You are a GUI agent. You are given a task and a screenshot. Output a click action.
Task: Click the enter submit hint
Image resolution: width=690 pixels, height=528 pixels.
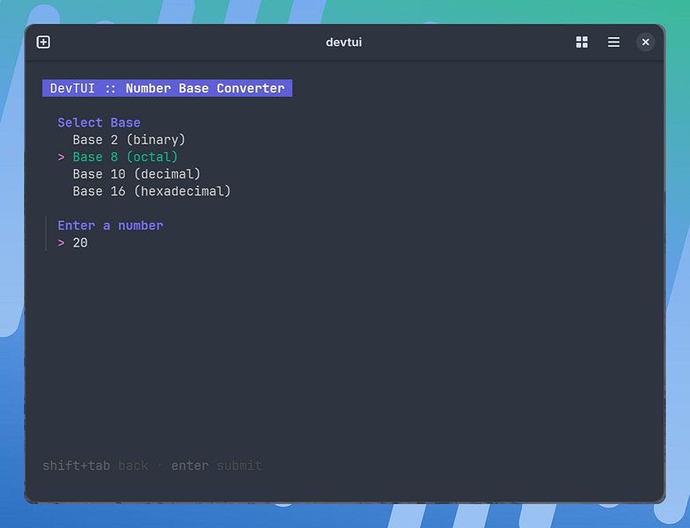(217, 466)
